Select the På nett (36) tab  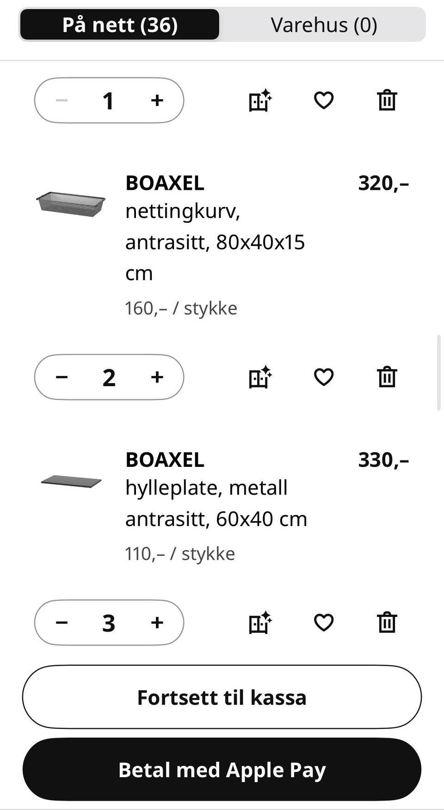120,25
